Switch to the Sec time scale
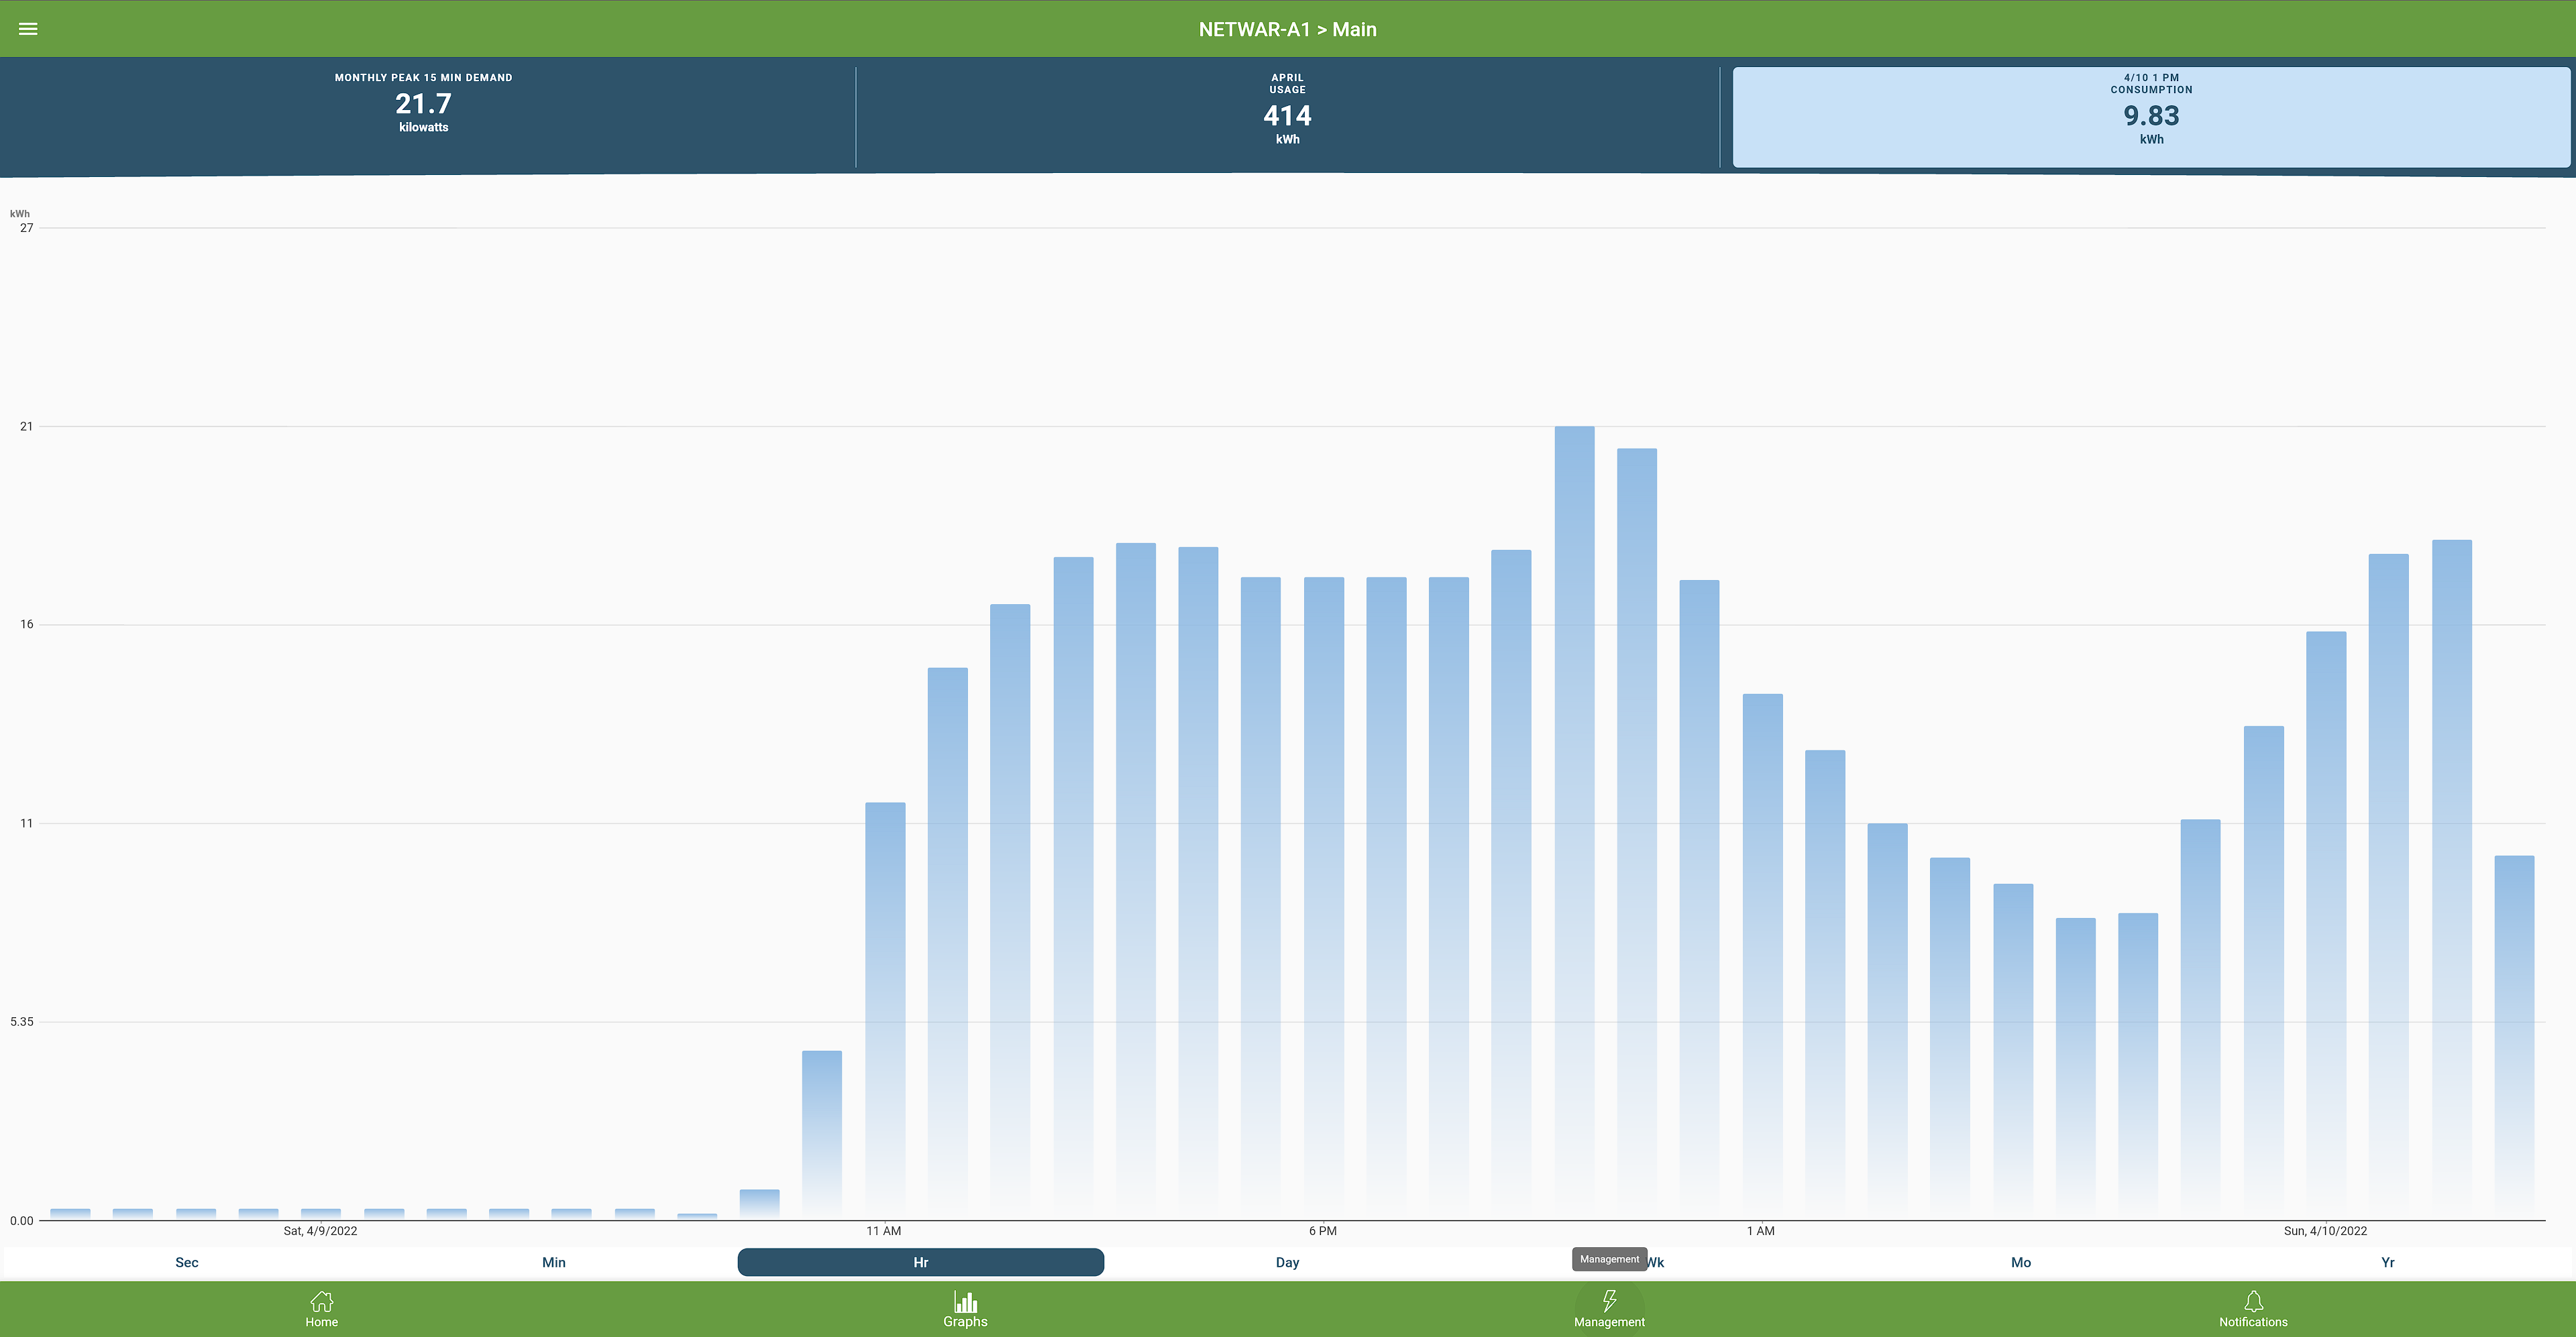This screenshot has width=2576, height=1337. pyautogui.click(x=187, y=1262)
